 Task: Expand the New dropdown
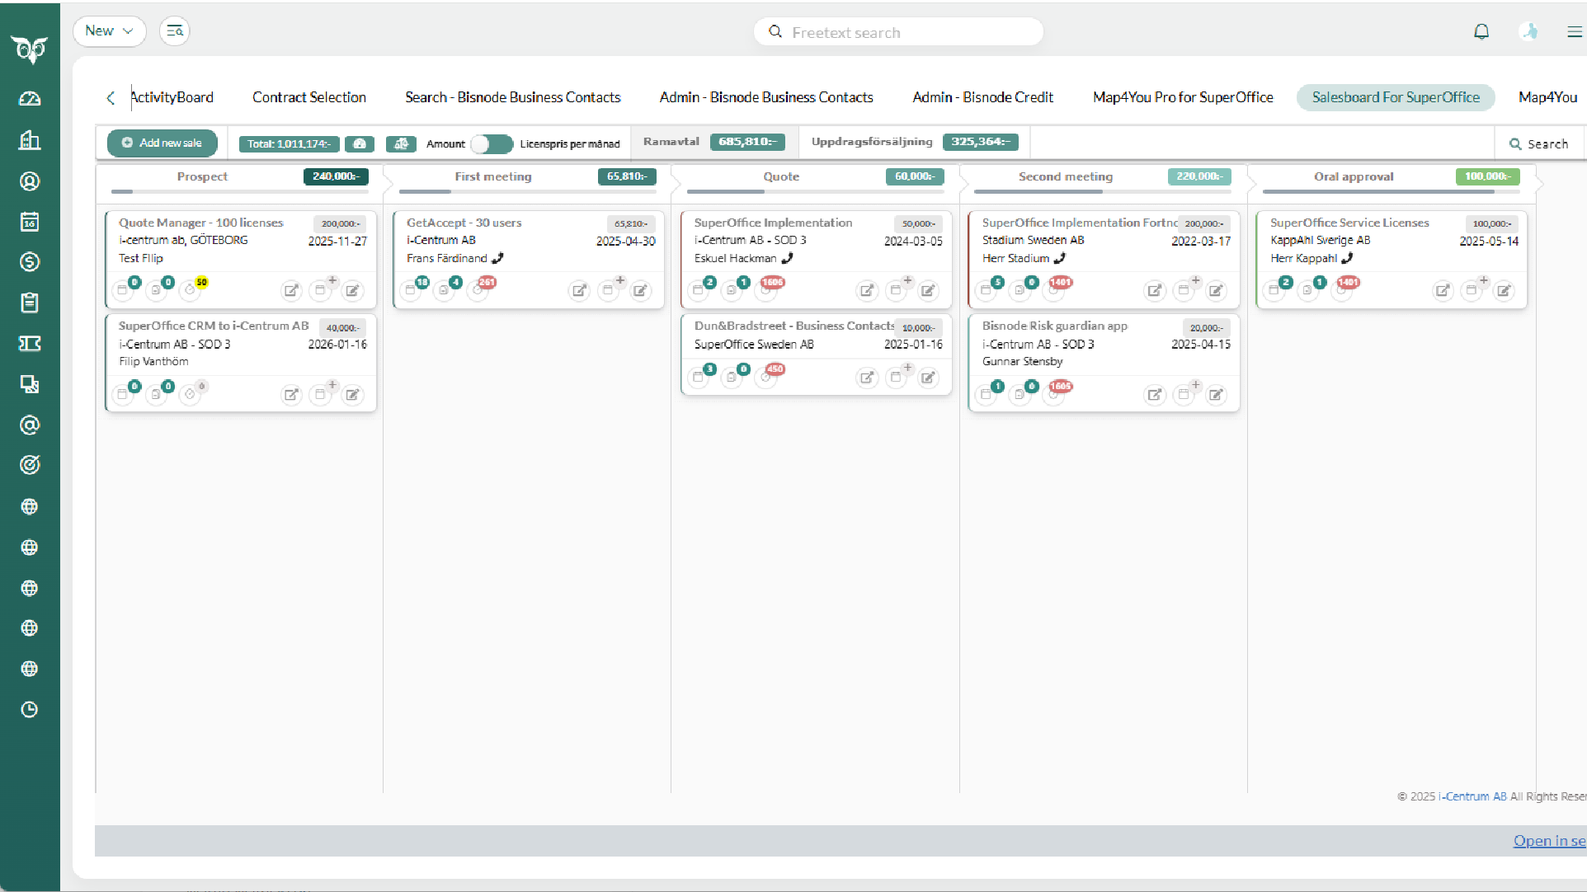pyautogui.click(x=109, y=31)
